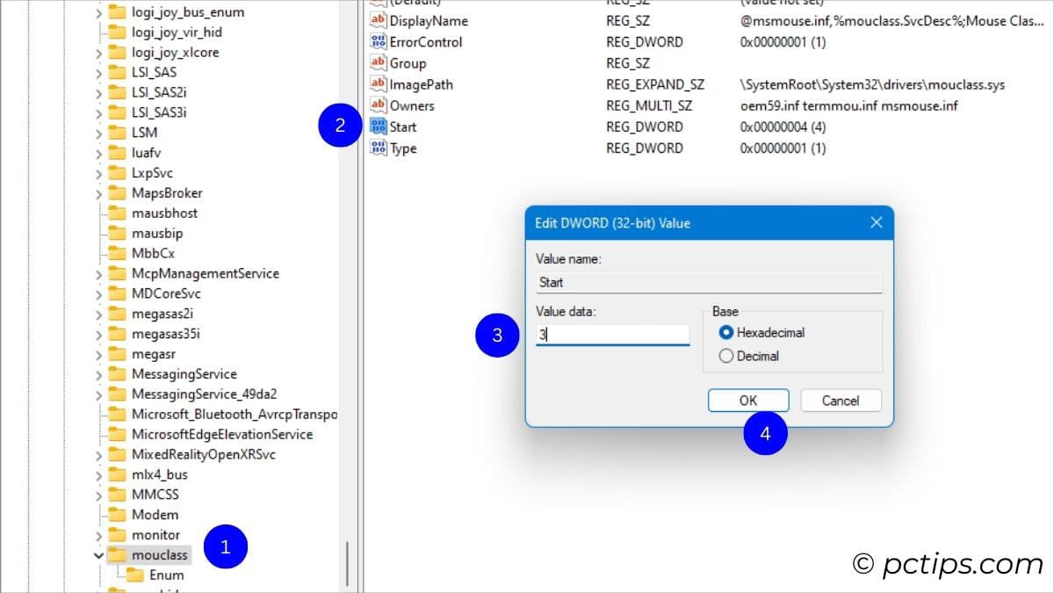Click the DisplayName string value icon
The height and width of the screenshot is (593, 1054).
pos(379,21)
